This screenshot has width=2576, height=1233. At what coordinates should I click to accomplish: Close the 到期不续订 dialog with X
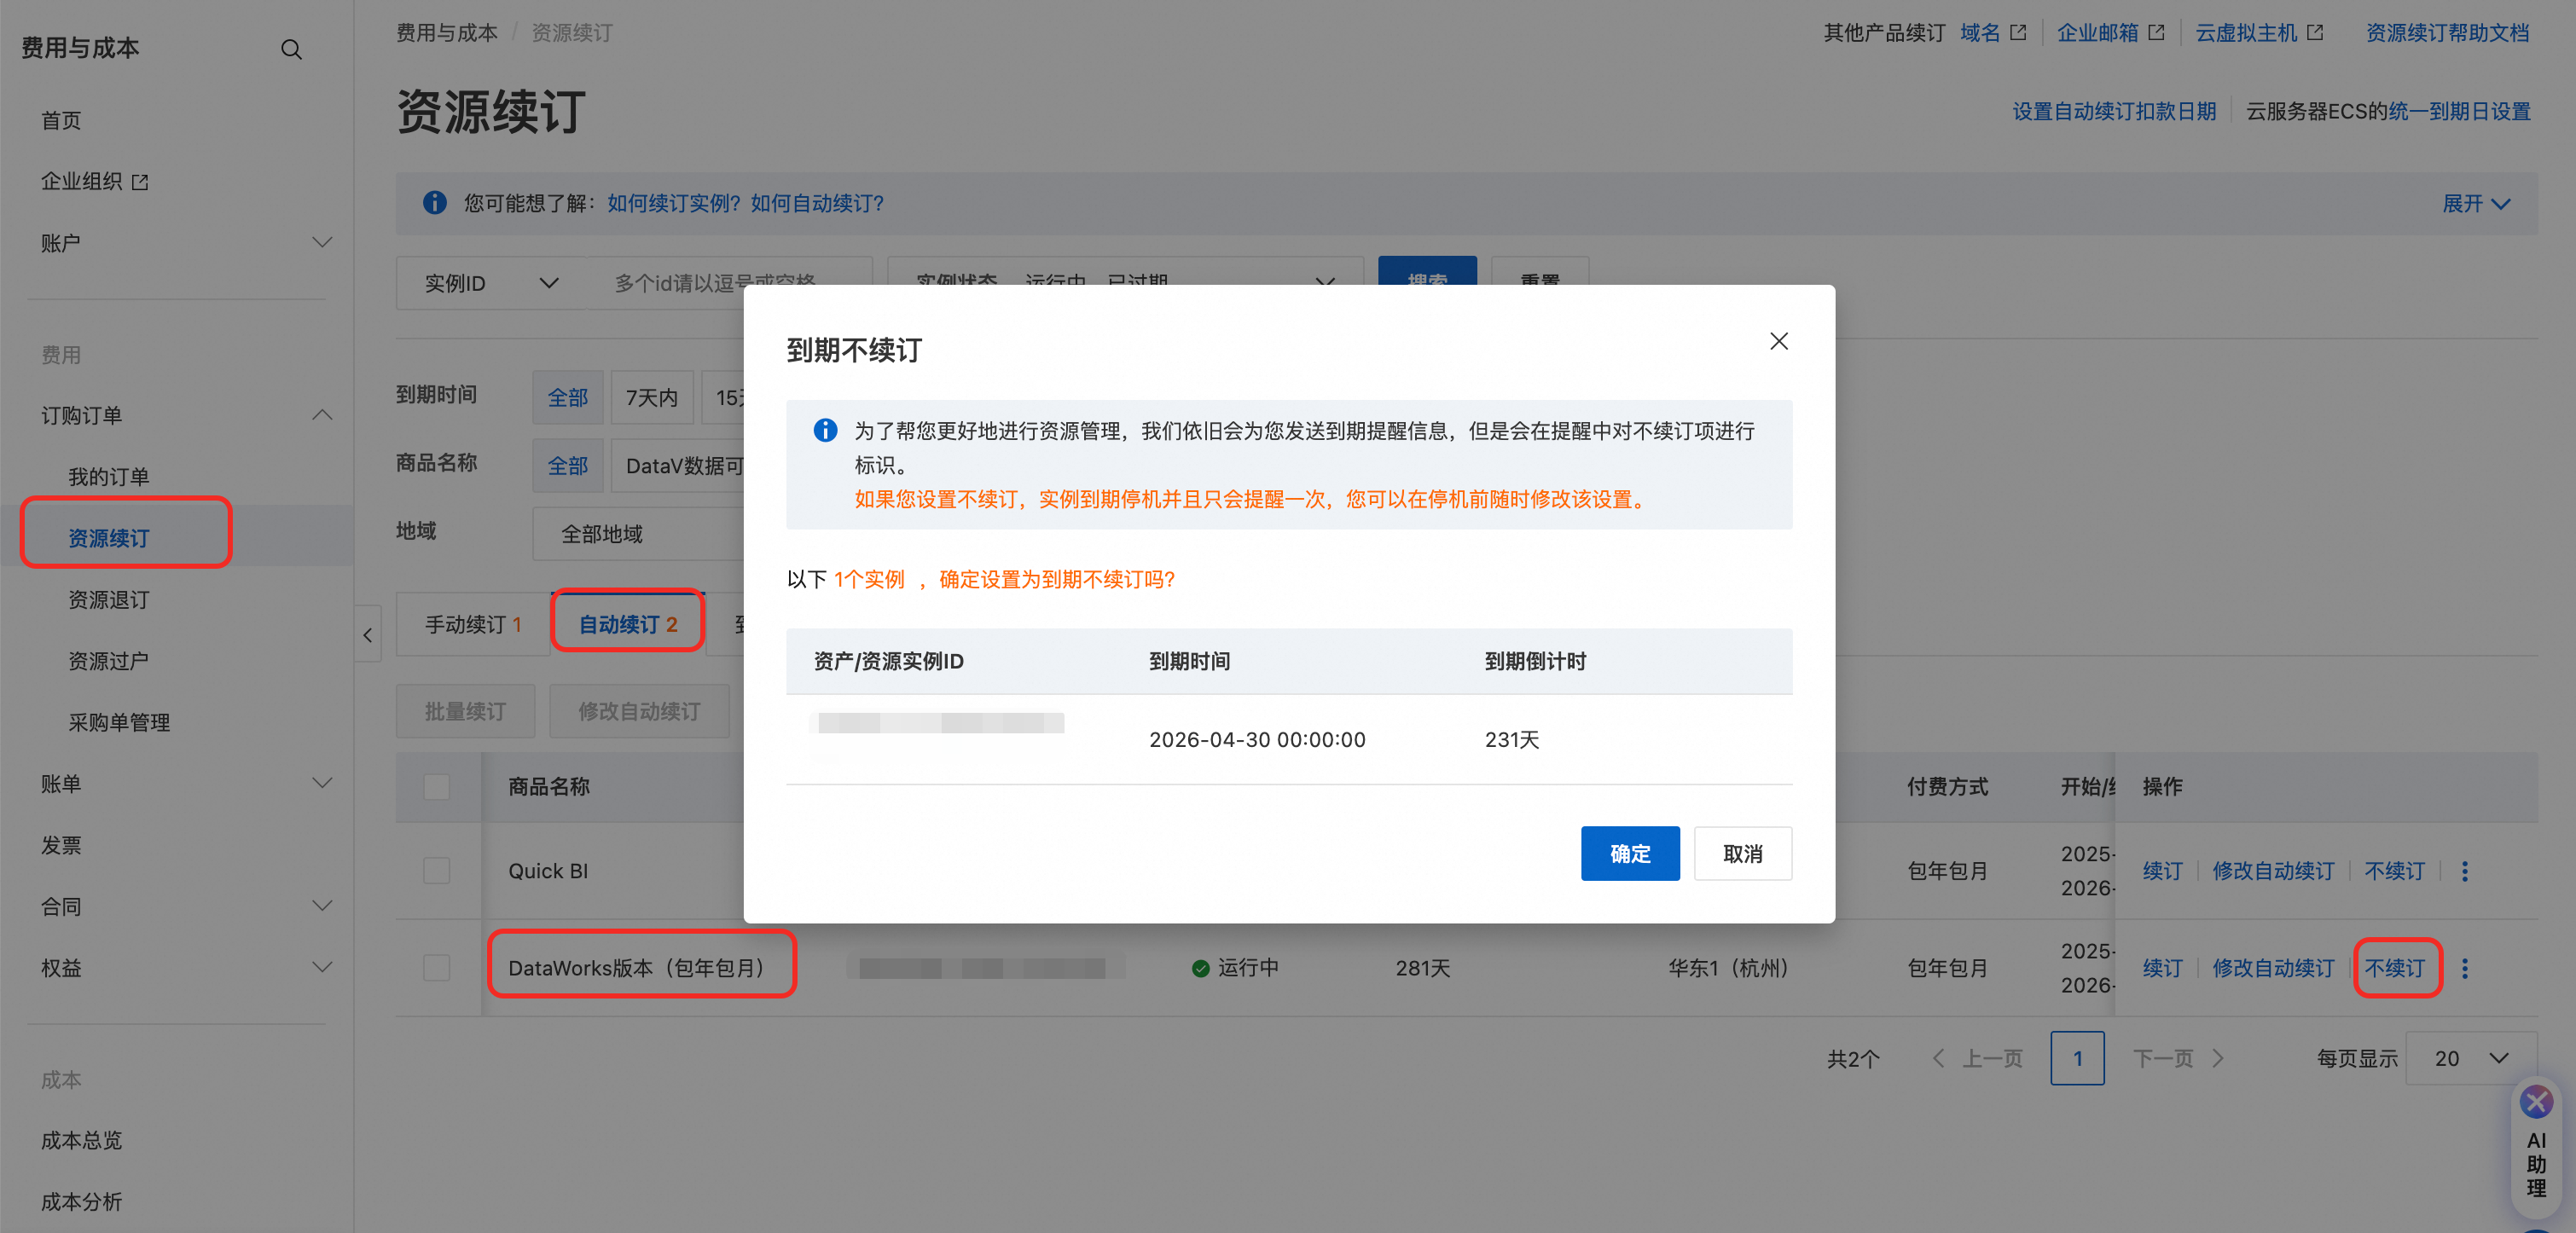(1778, 341)
